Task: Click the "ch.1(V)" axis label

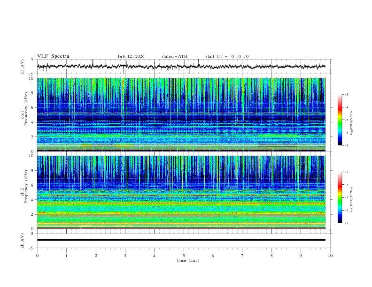Action: [23, 67]
